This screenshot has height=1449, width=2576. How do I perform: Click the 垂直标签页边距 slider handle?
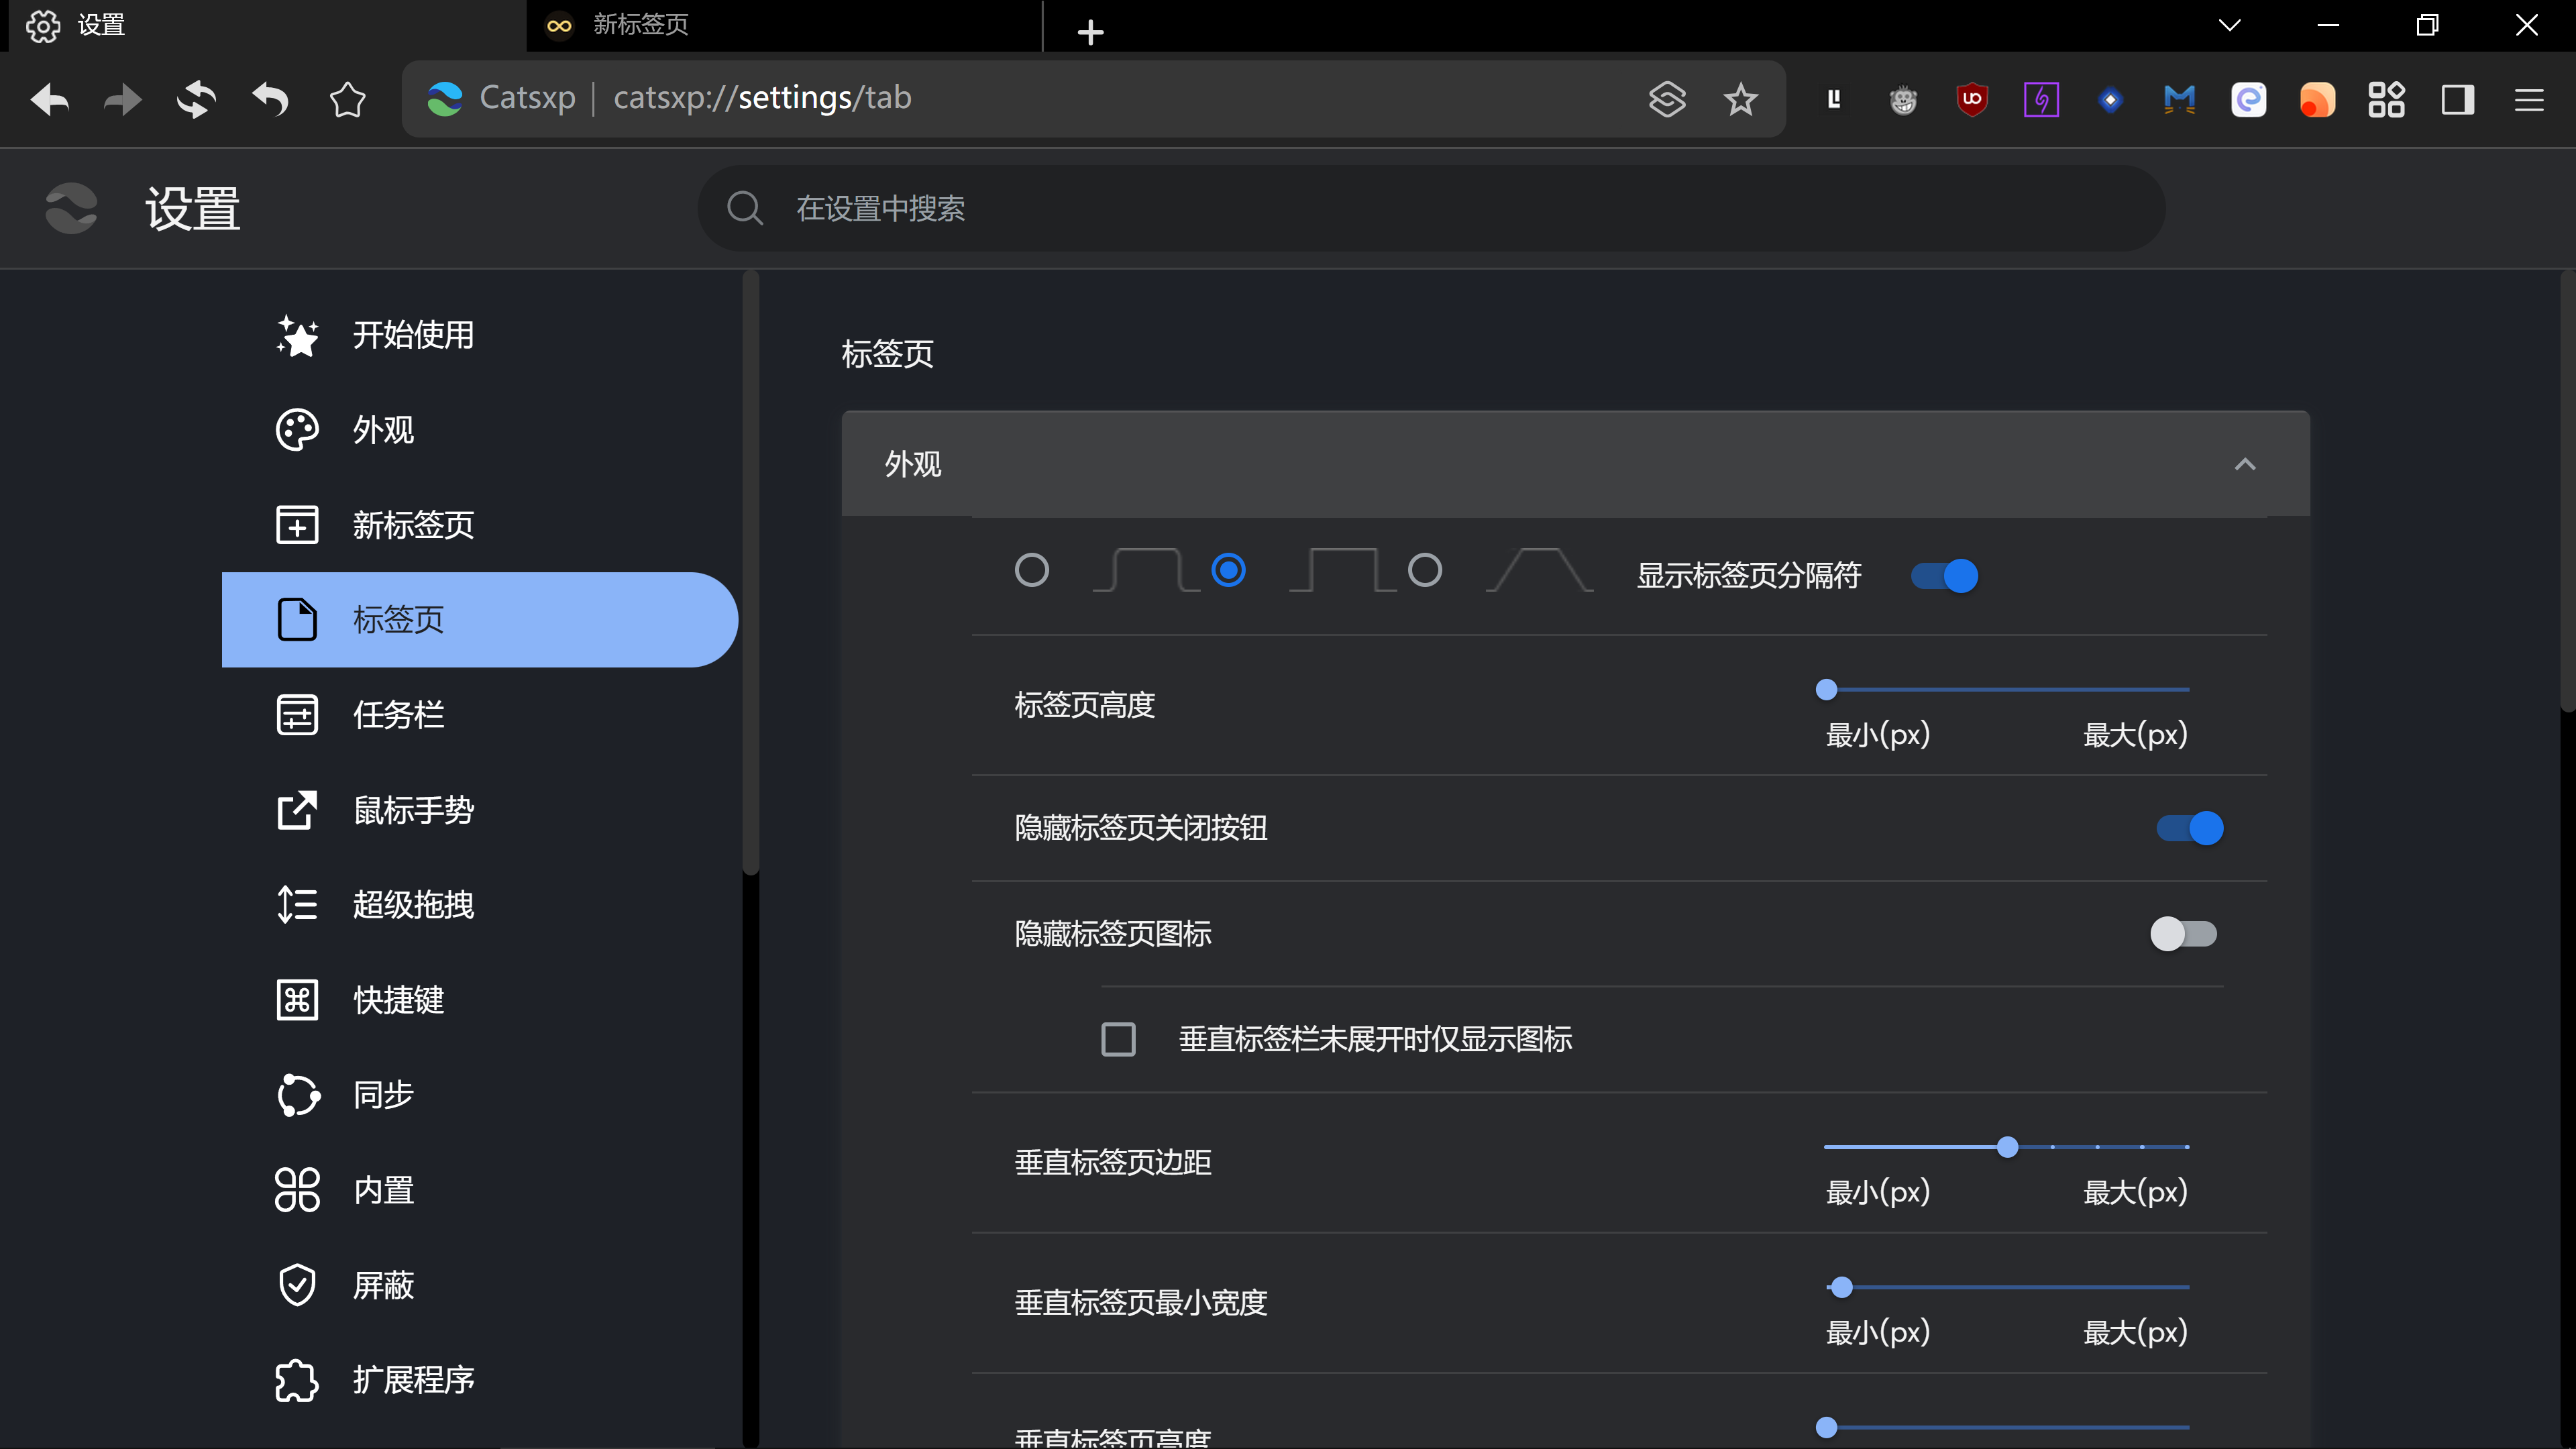2007,1147
